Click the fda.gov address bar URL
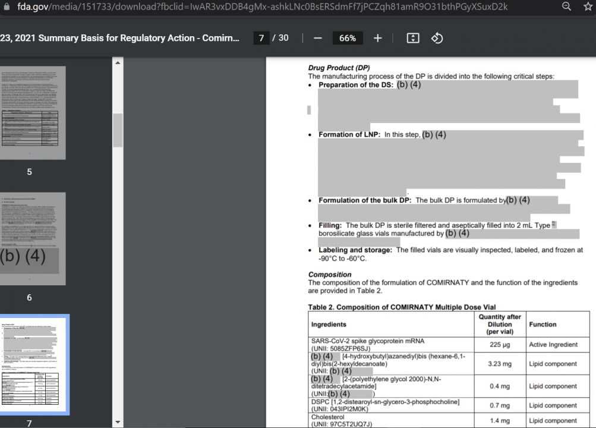The height and width of the screenshot is (428, 596). 262,7
